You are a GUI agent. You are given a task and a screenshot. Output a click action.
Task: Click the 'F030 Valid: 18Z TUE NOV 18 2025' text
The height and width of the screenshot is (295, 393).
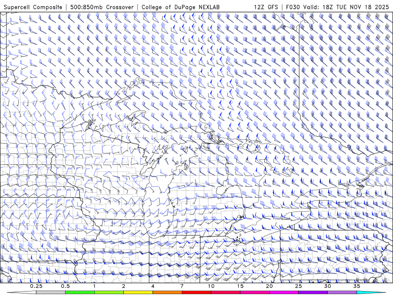pyautogui.click(x=337, y=7)
